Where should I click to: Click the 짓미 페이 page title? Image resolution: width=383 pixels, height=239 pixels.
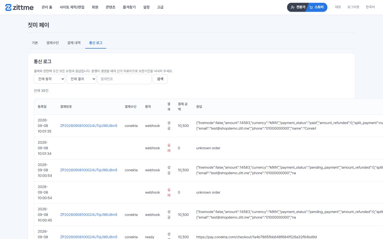tap(38, 25)
